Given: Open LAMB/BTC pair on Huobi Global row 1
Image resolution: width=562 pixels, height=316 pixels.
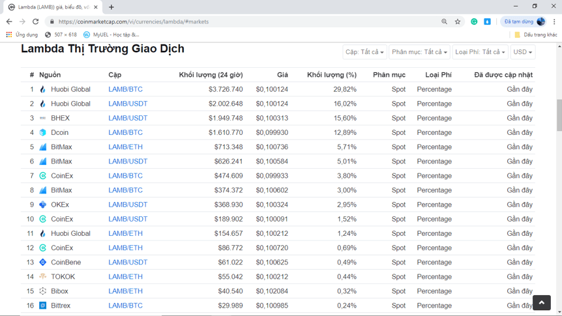Looking at the screenshot, I should [x=125, y=89].
